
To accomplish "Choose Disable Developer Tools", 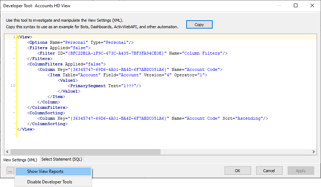I will 53,182.
